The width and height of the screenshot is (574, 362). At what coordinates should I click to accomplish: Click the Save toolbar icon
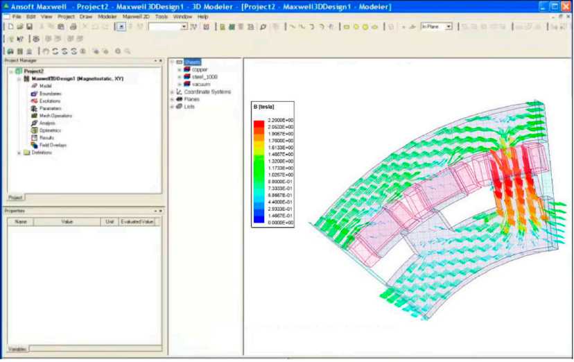29,26
